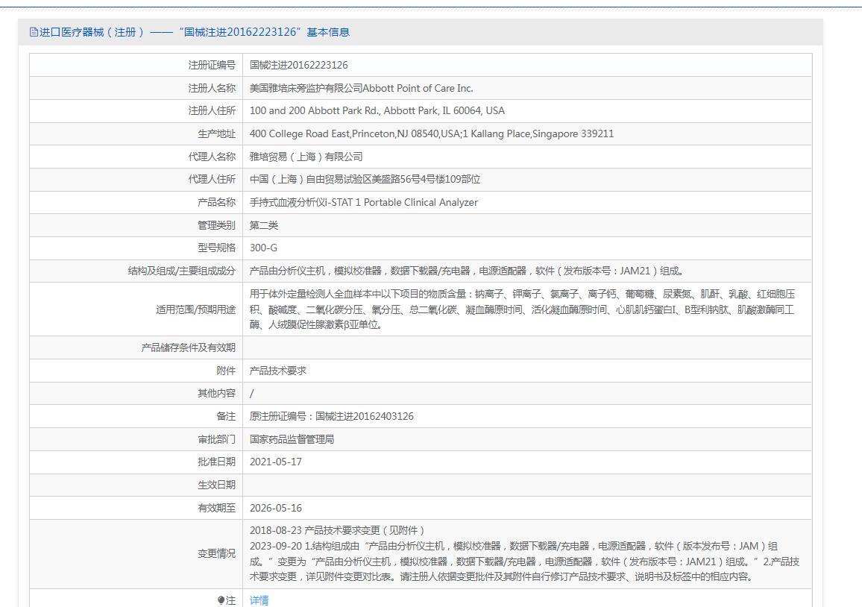Image resolution: width=862 pixels, height=607 pixels.
Task: Click composition text mentioning JAM21 in the 结构及组成 row
Action: [x=467, y=271]
